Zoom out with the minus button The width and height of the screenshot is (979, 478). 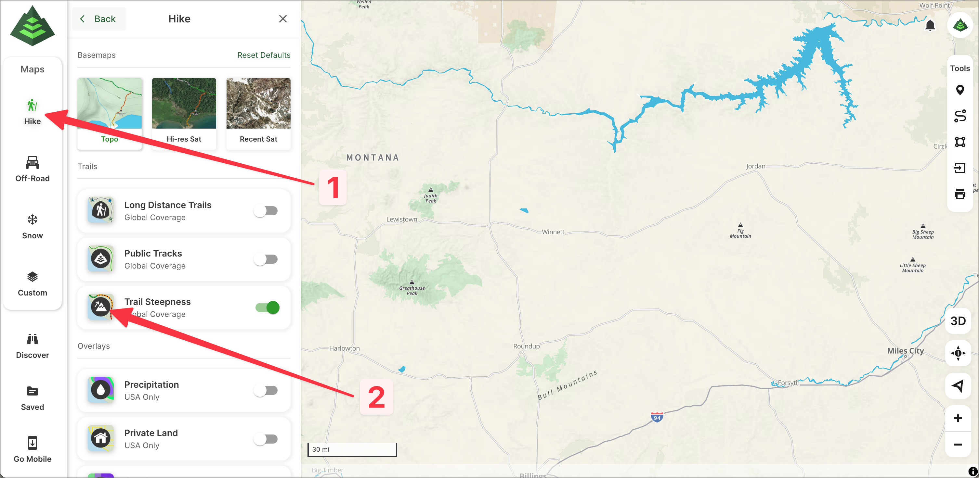958,445
